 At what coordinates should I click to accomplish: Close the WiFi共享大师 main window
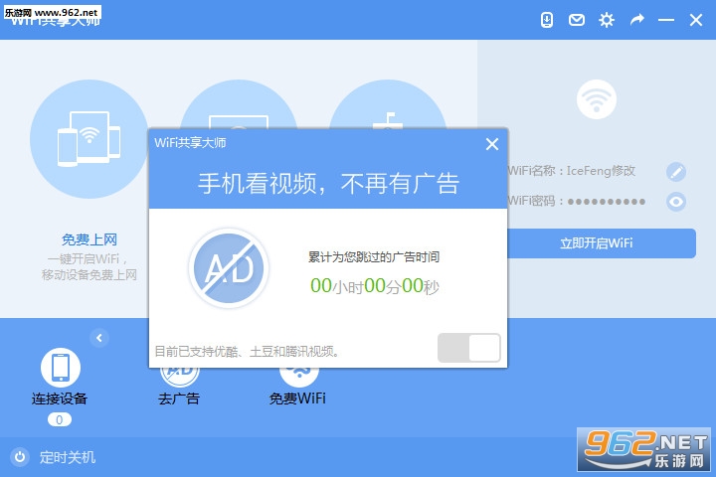[x=696, y=20]
